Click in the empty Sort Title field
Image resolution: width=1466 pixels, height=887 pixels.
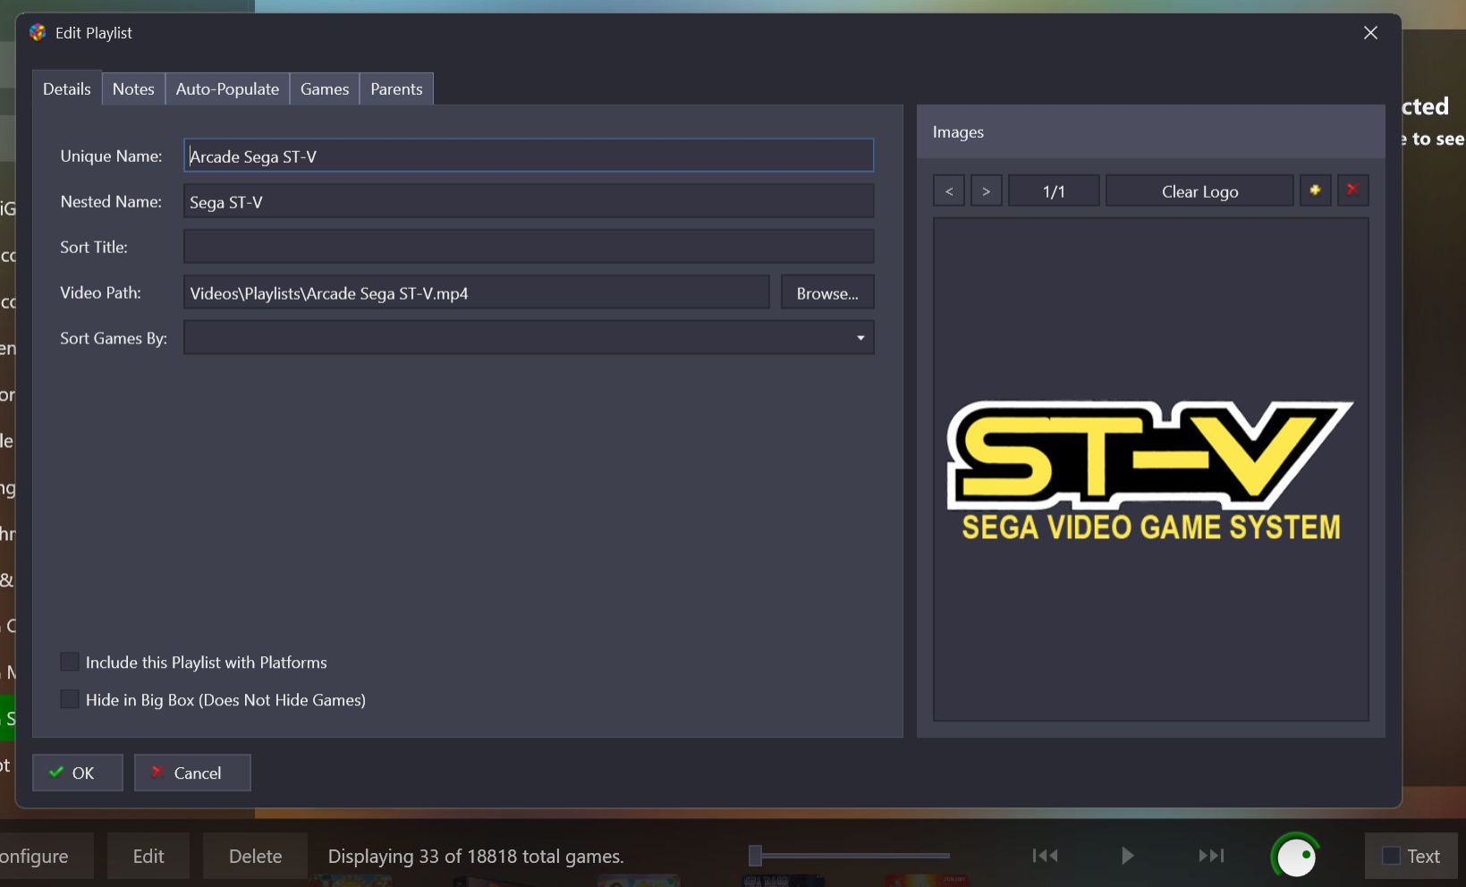(529, 247)
